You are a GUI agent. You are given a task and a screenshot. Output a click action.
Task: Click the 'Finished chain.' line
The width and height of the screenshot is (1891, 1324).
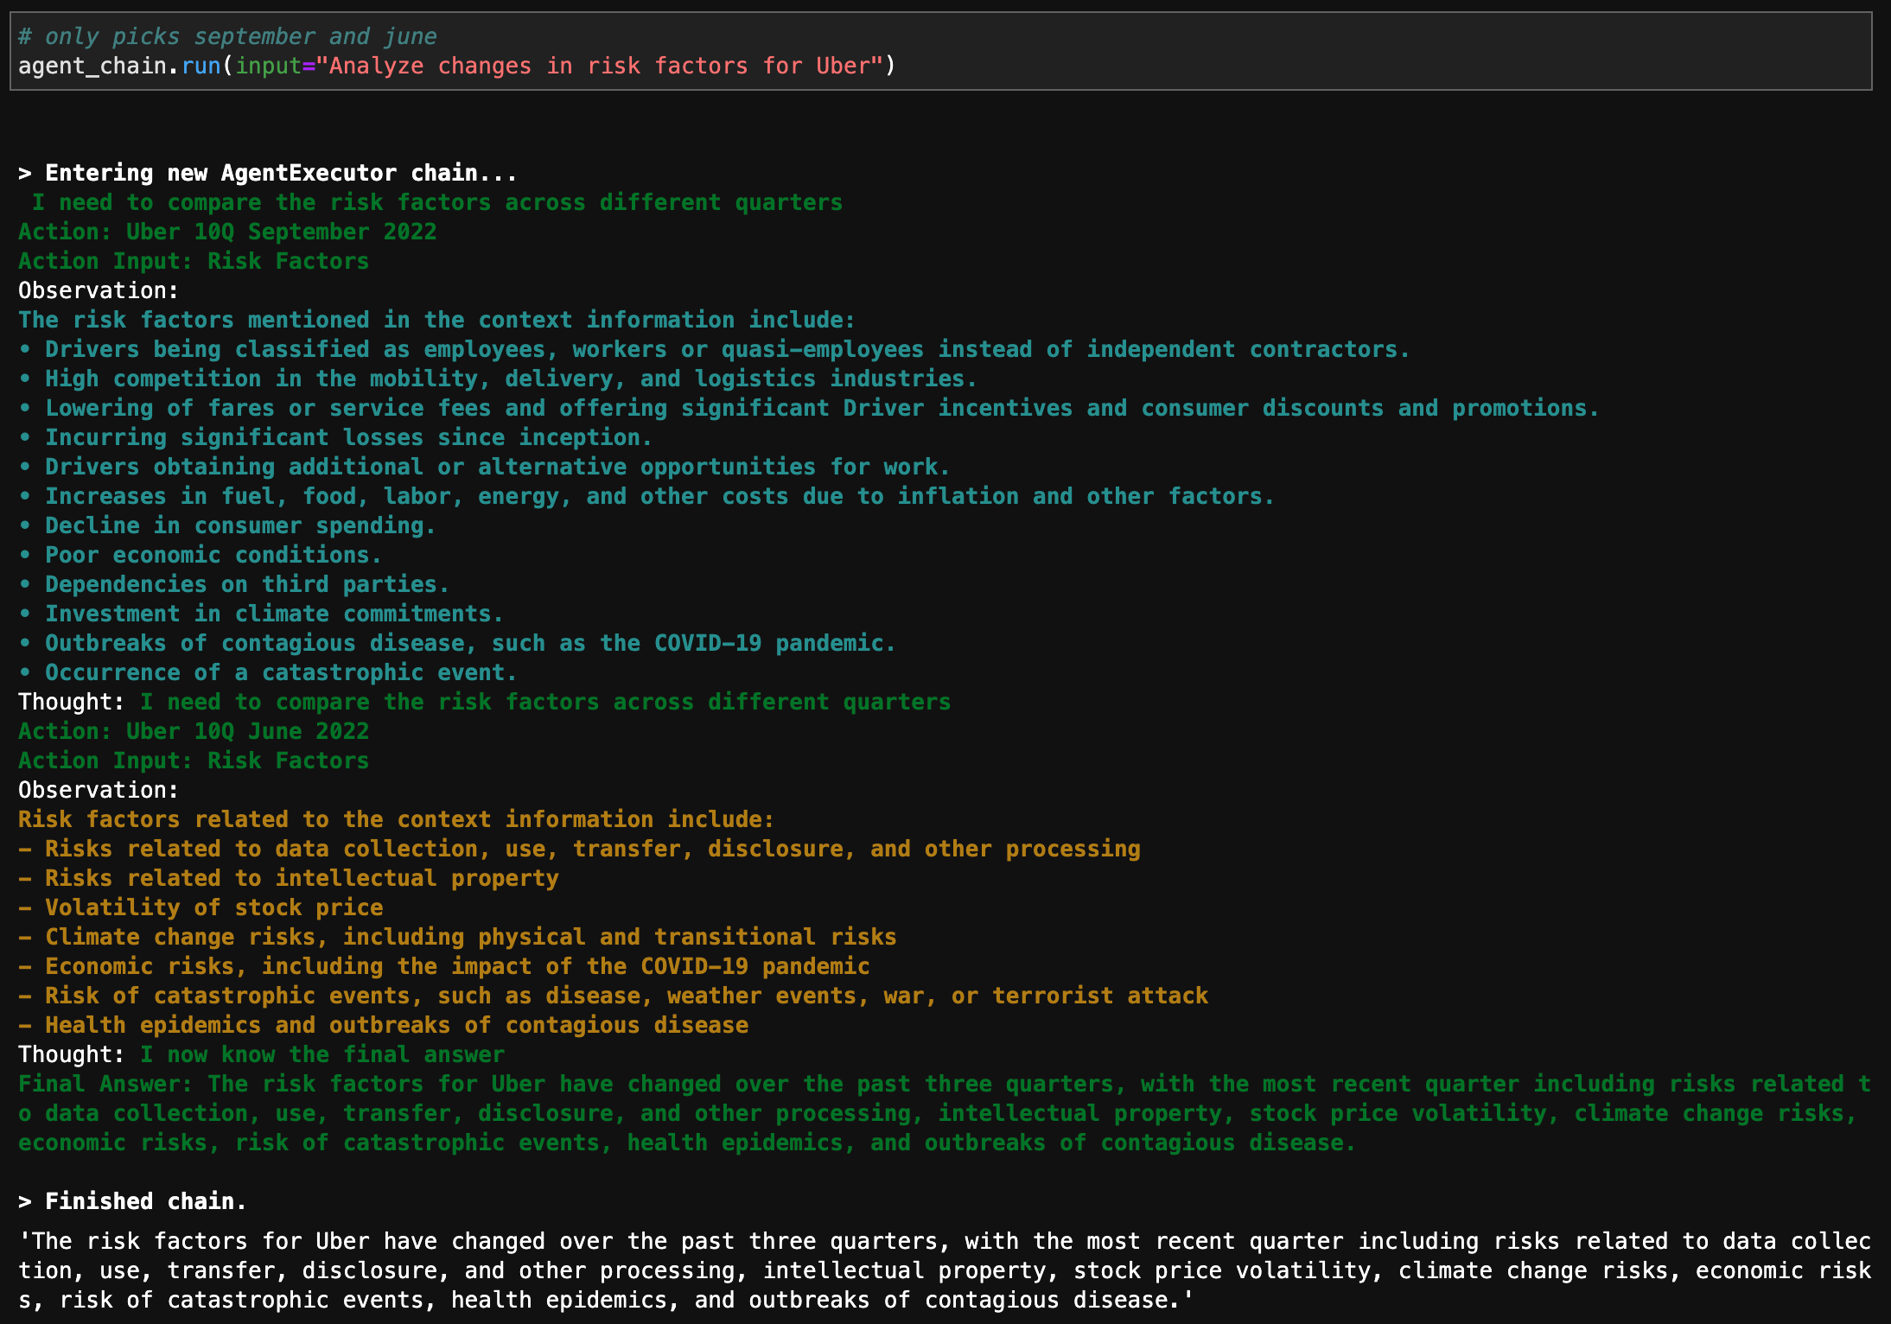133,1201
